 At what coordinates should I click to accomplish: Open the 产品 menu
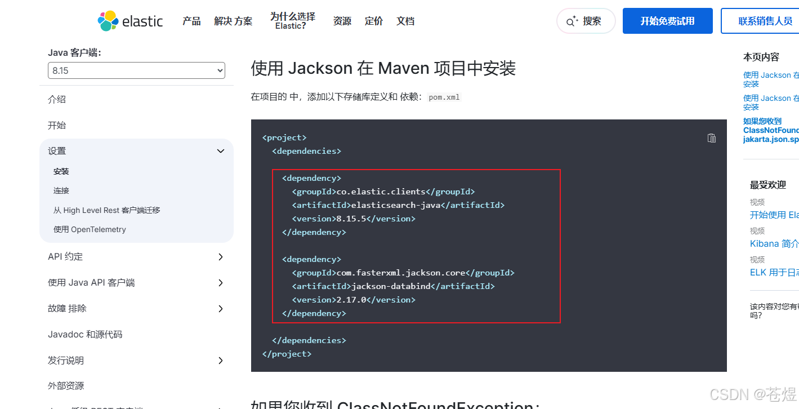coord(191,21)
